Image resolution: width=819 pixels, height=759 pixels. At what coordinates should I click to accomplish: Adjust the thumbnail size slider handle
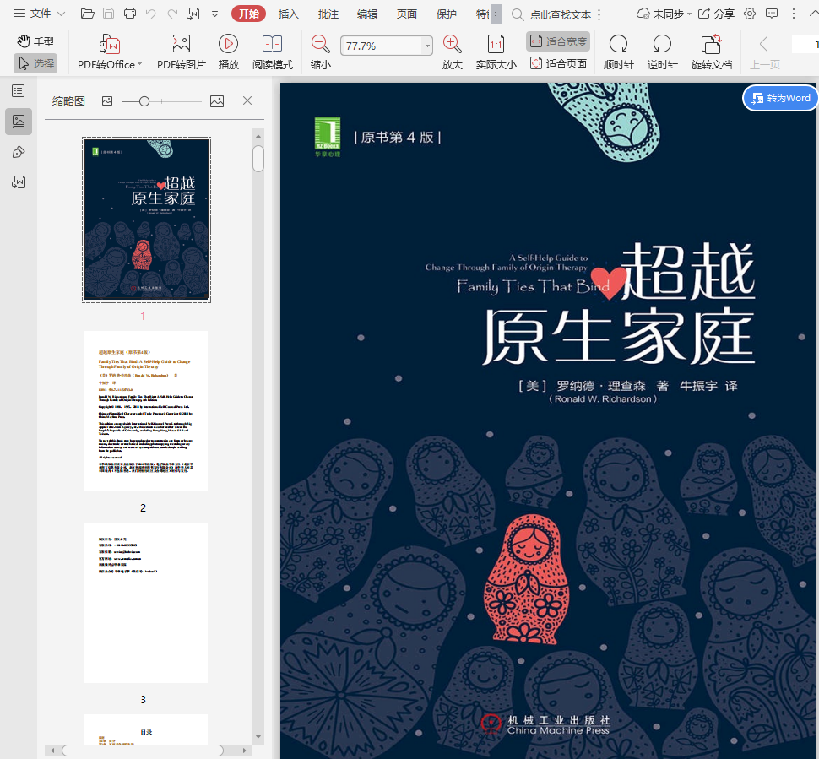pyautogui.click(x=144, y=101)
